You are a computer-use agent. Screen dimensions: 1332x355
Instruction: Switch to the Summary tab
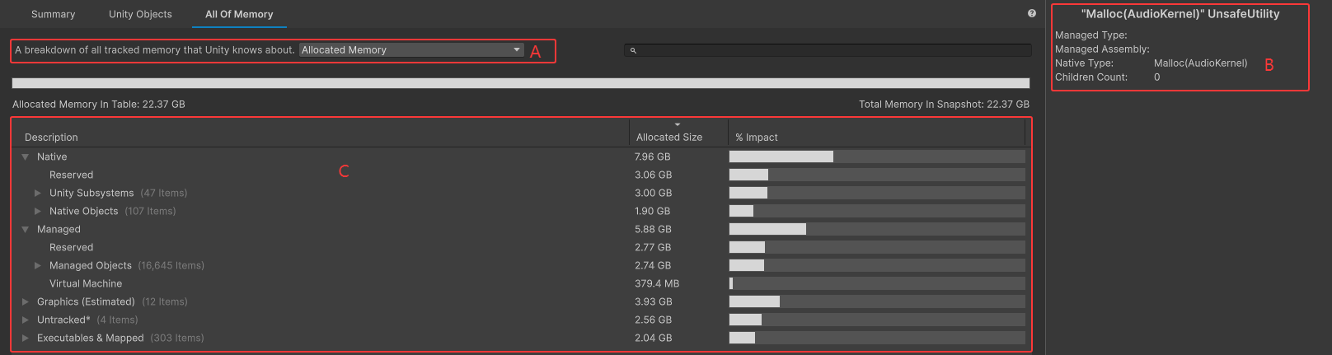[53, 14]
